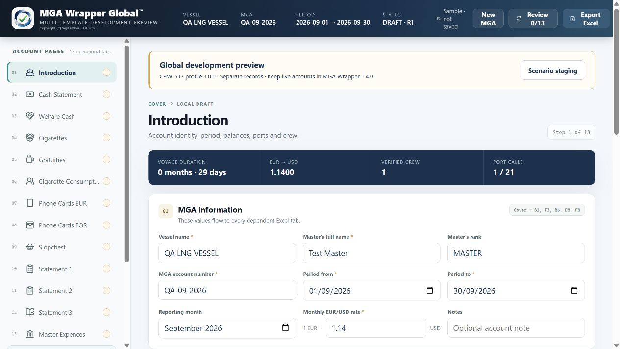Click the '0 months · 29 days' voyage duration value

point(192,172)
